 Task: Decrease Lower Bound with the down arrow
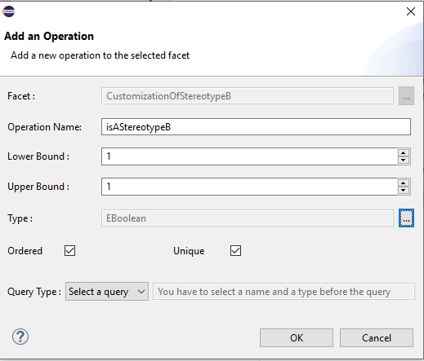404,160
